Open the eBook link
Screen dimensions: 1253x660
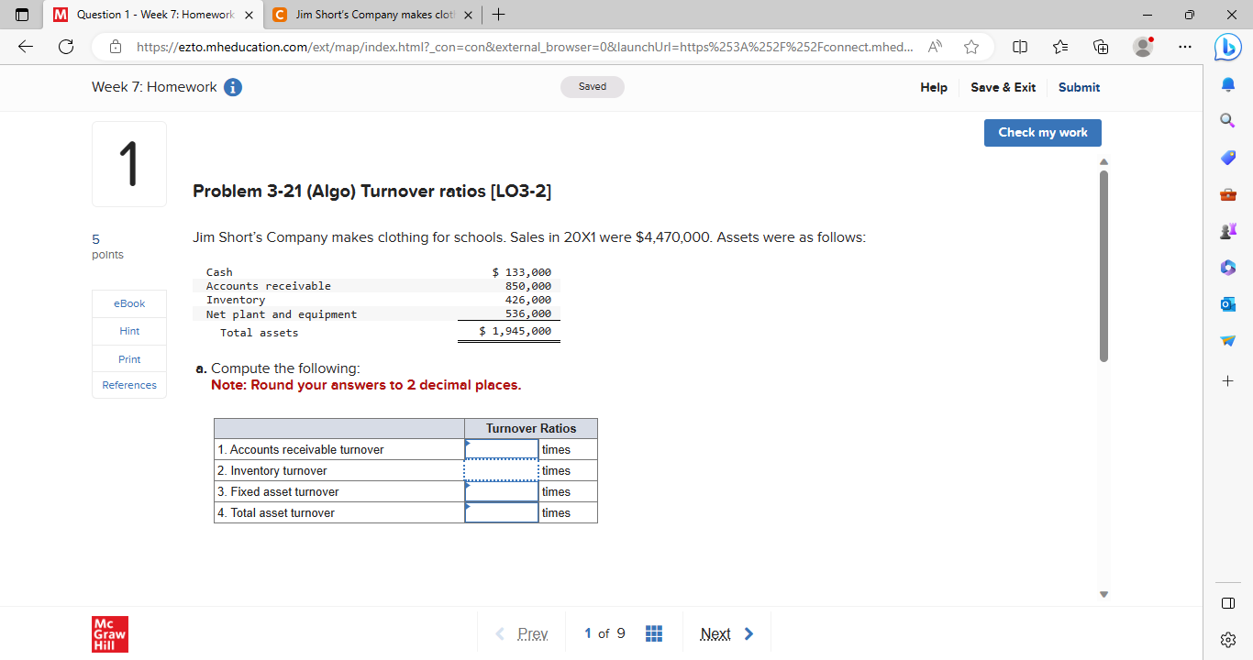click(128, 303)
